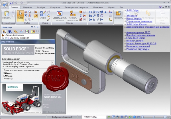This screenshot has height=119, width=171.
Task: Open the Электрод link
Action: (x=132, y=16)
